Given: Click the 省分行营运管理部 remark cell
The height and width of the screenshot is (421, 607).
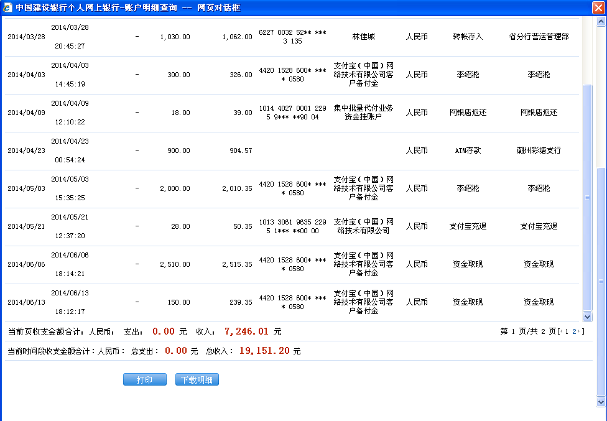Looking at the screenshot, I should (539, 37).
